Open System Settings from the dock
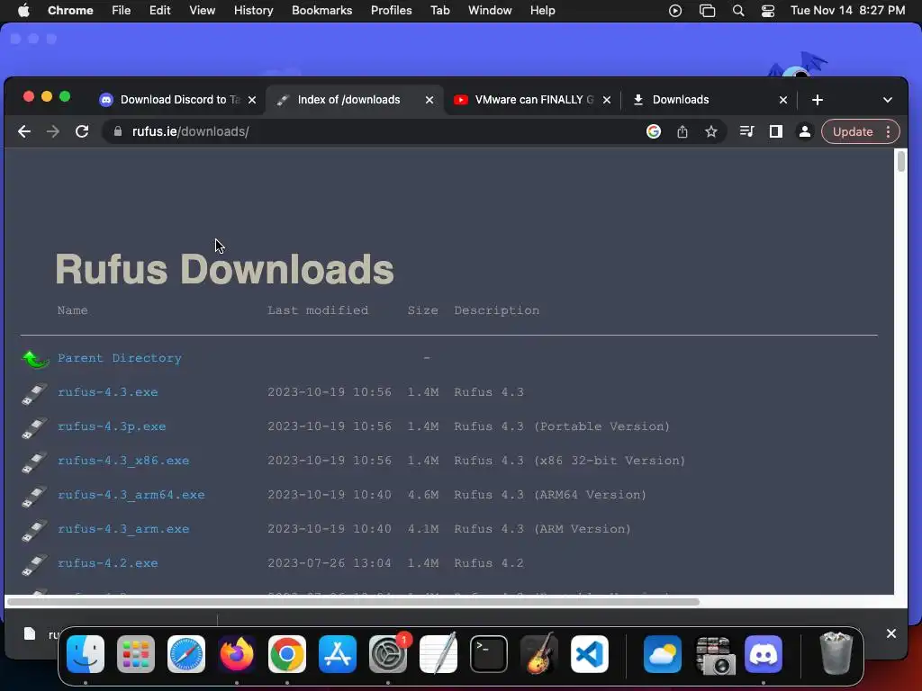This screenshot has height=691, width=922. click(387, 654)
